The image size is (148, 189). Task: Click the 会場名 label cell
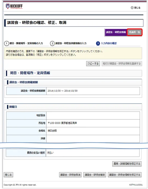(x=27, y=131)
